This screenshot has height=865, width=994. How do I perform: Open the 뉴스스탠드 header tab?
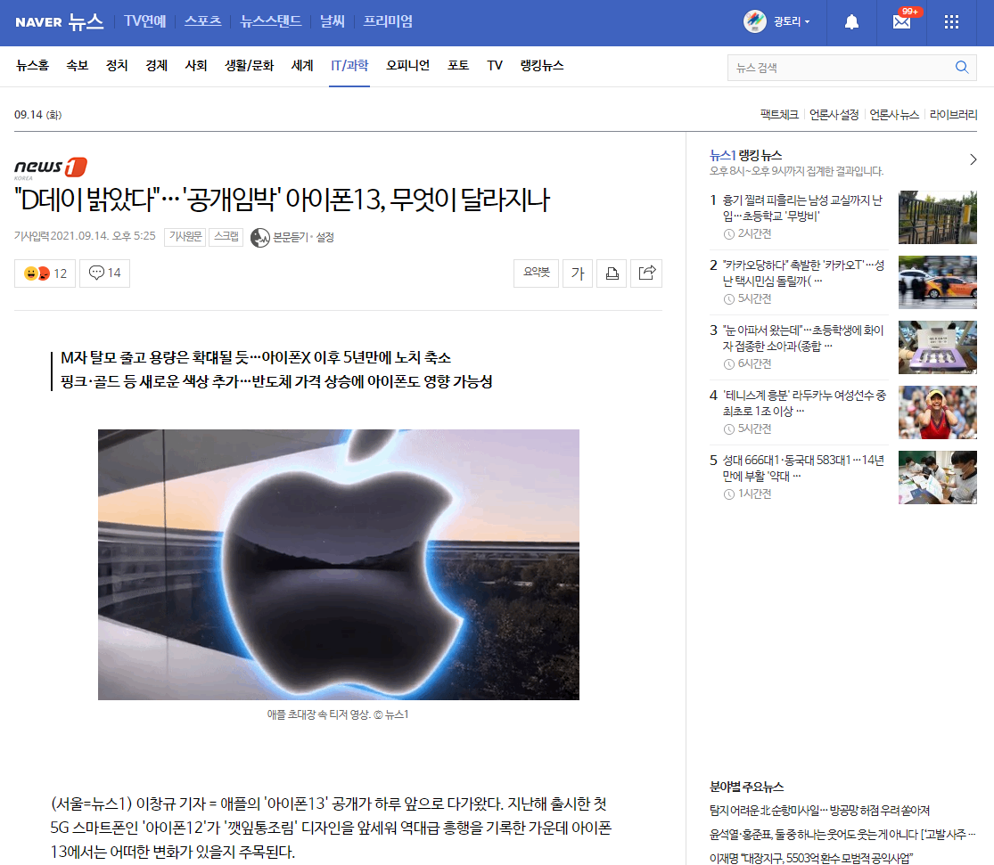click(x=271, y=20)
